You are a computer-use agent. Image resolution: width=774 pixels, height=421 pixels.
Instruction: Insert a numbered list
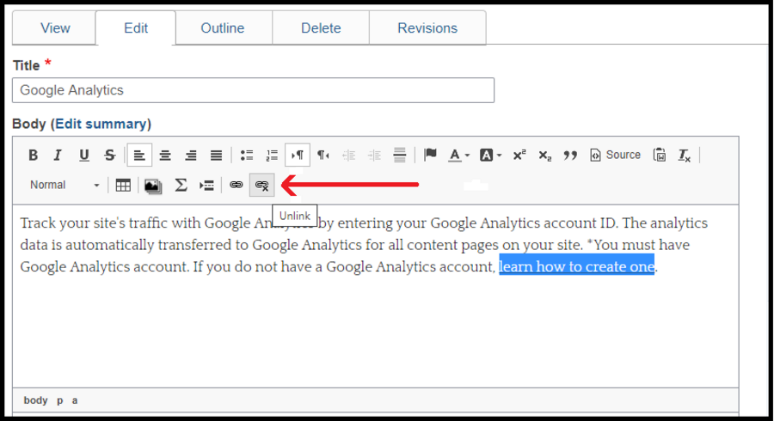click(272, 156)
